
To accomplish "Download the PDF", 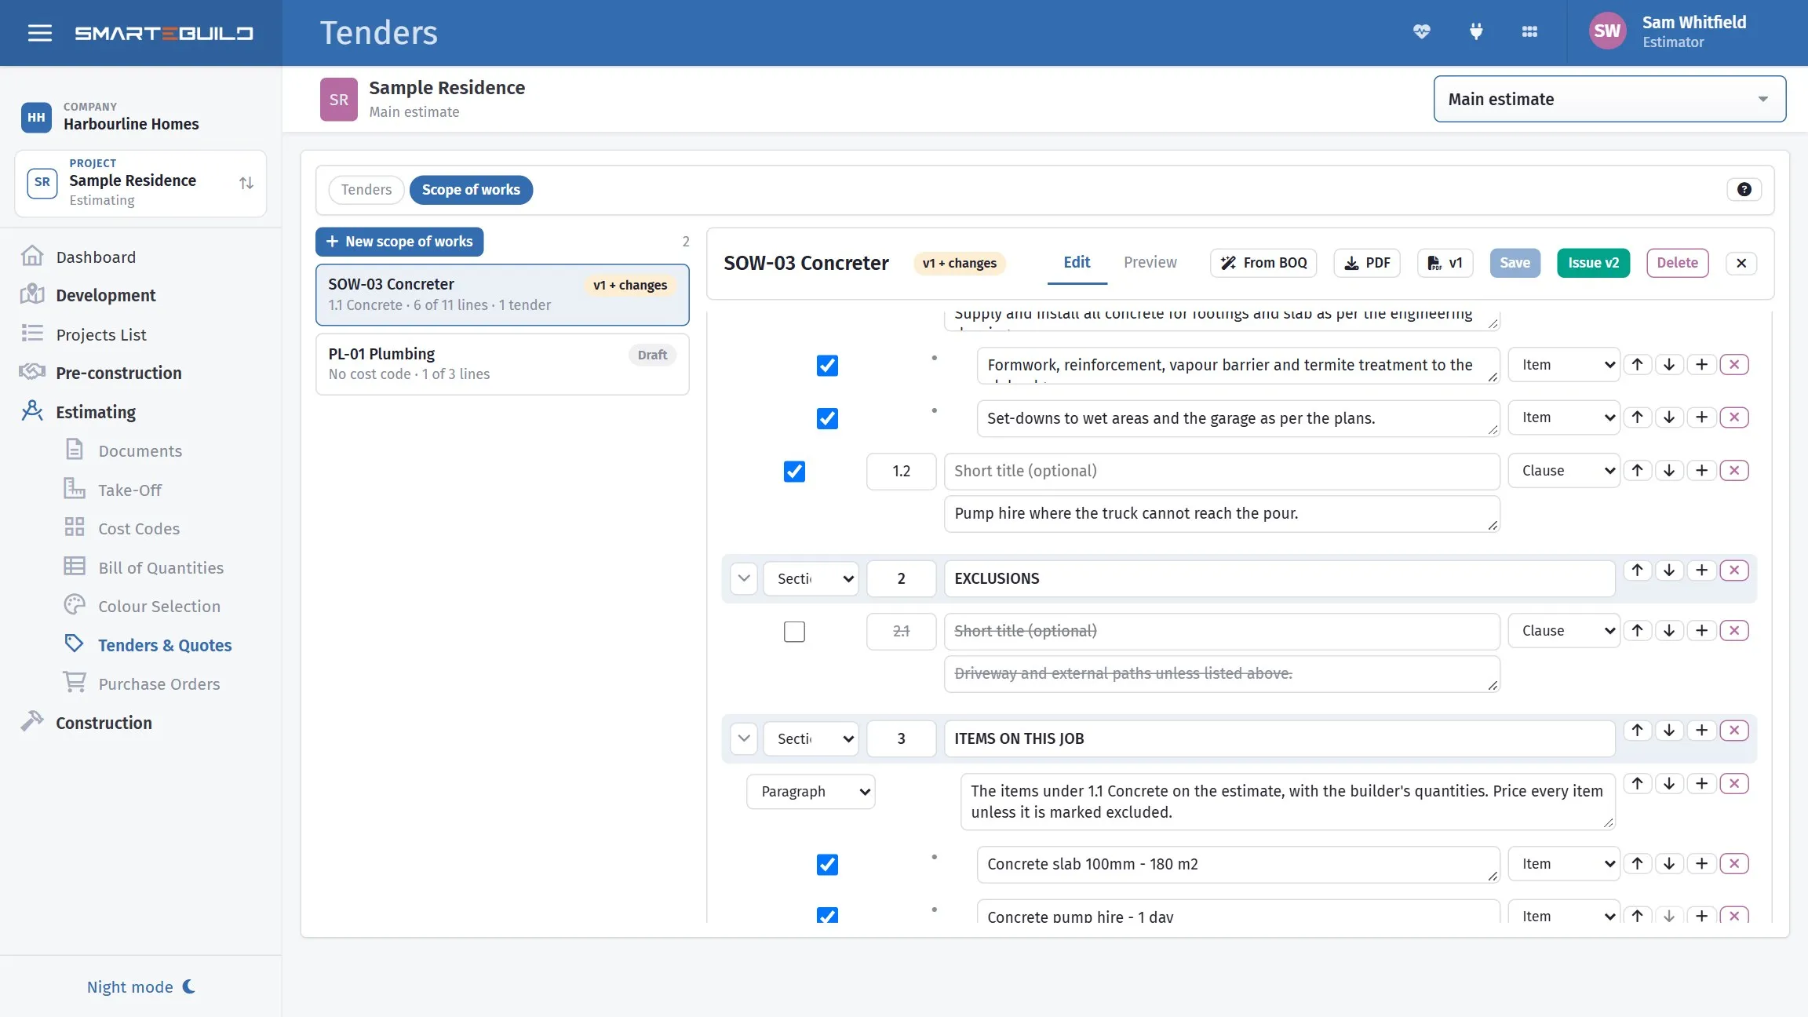I will click(x=1367, y=263).
